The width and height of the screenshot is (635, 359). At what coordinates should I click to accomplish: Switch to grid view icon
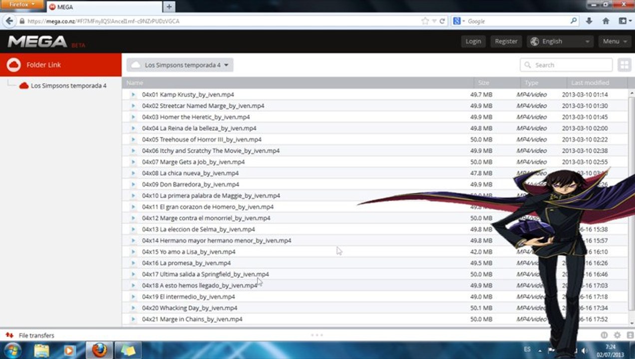coord(624,65)
